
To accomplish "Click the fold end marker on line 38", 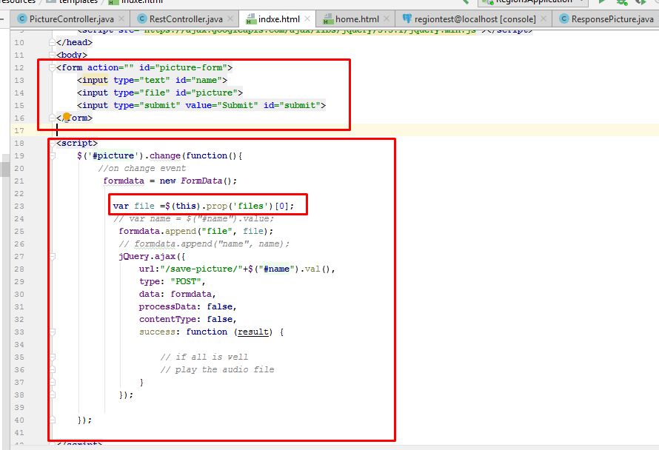I will coord(52,395).
